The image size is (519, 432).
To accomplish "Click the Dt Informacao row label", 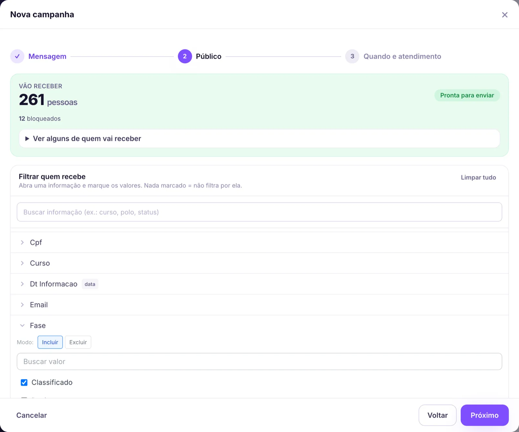I will point(54,284).
